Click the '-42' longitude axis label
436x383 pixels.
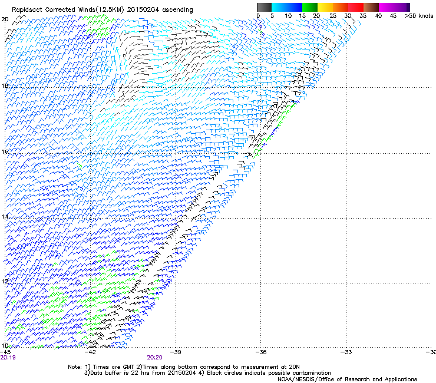(x=90, y=352)
